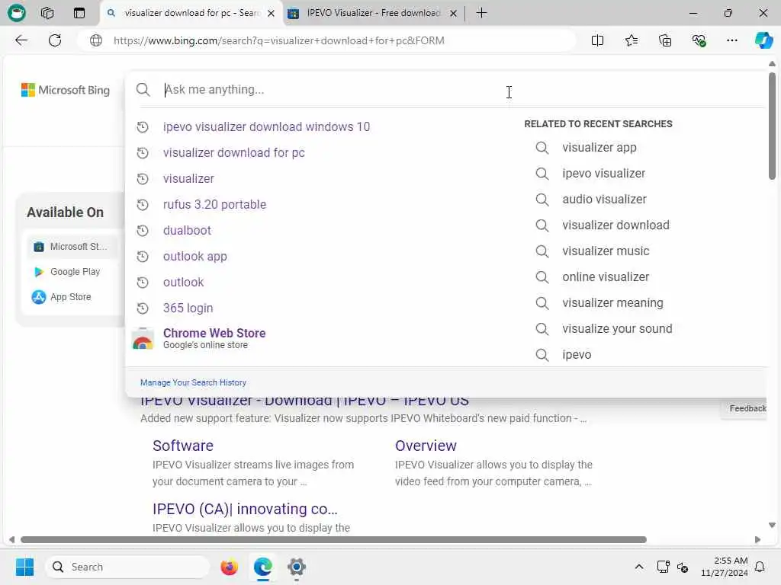Image resolution: width=781 pixels, height=585 pixels.
Task: Close the visualizer download search tab
Action: pyautogui.click(x=271, y=14)
